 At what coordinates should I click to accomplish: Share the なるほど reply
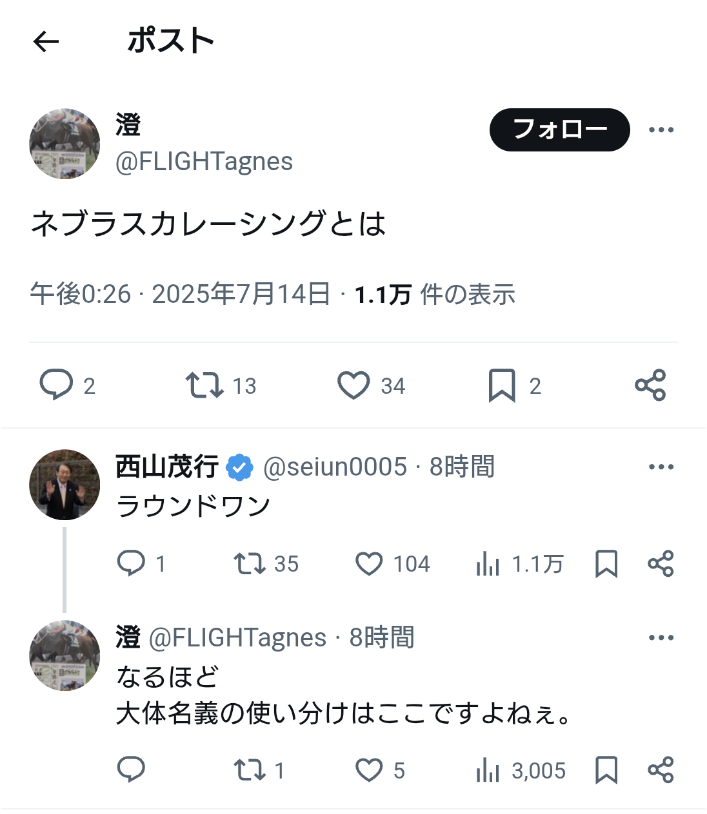click(661, 770)
